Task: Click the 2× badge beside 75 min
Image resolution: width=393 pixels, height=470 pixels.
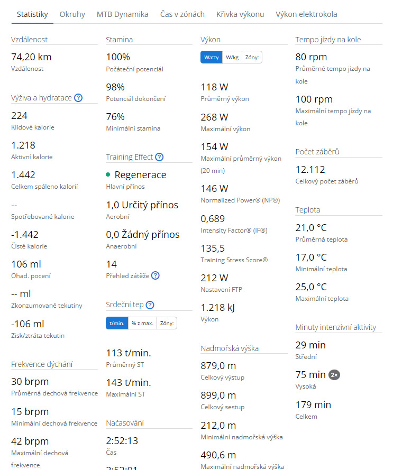Action: [334, 374]
